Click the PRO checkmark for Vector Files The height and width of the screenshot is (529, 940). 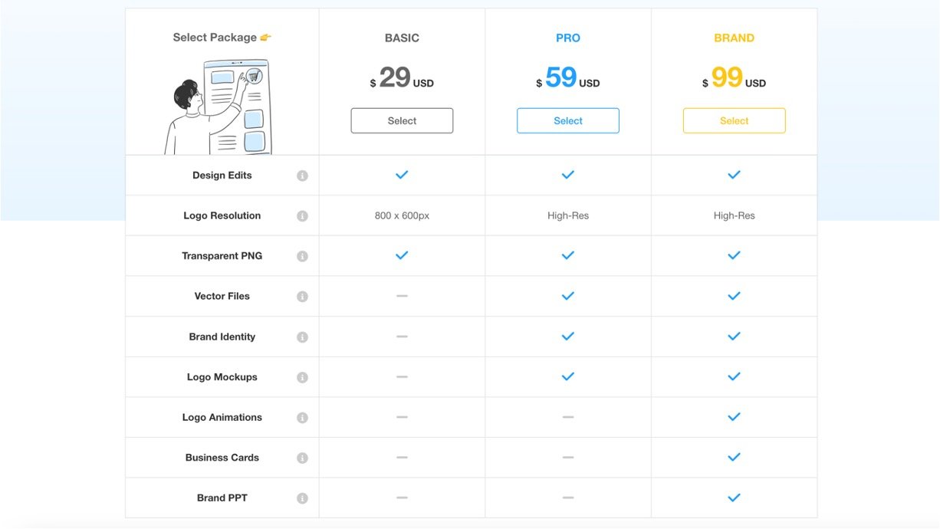[568, 296]
